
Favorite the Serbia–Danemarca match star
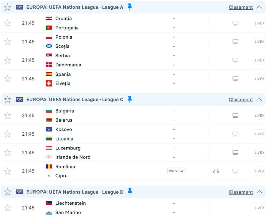pyautogui.click(x=7, y=60)
